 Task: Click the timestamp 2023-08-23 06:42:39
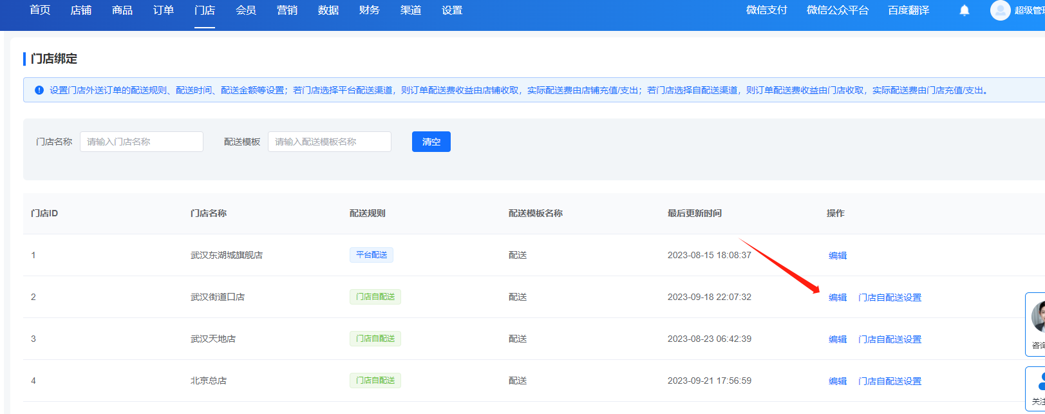click(710, 339)
